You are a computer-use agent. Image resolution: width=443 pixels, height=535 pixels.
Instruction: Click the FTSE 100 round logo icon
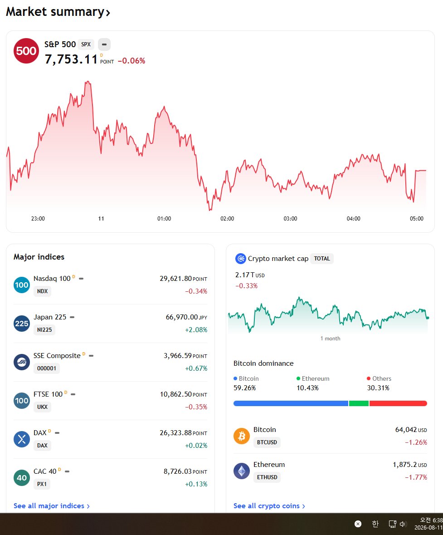click(22, 401)
